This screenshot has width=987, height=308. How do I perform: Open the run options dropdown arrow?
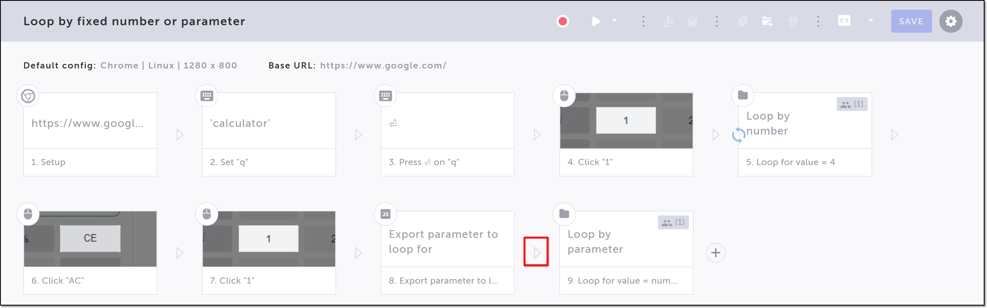(x=615, y=21)
